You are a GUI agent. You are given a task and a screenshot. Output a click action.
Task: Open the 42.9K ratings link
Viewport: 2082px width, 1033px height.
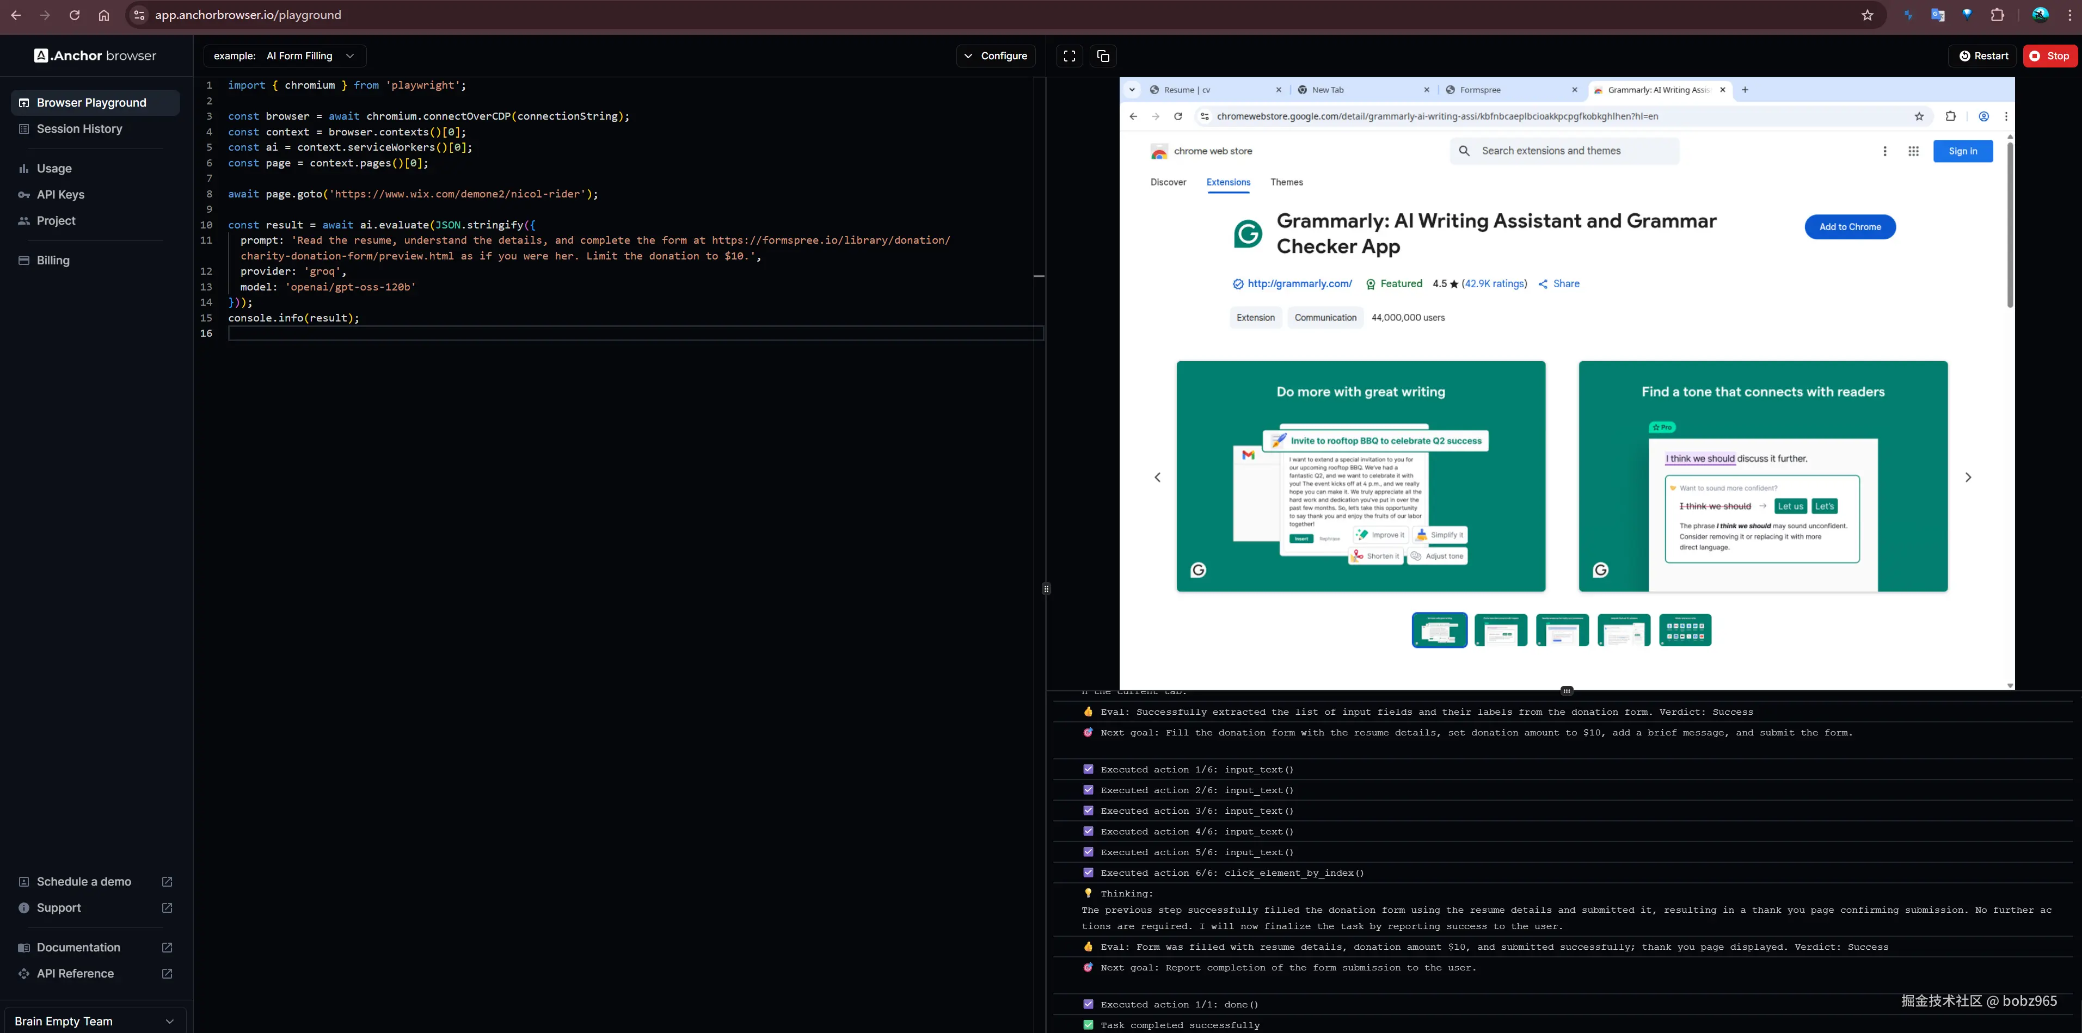click(x=1494, y=283)
